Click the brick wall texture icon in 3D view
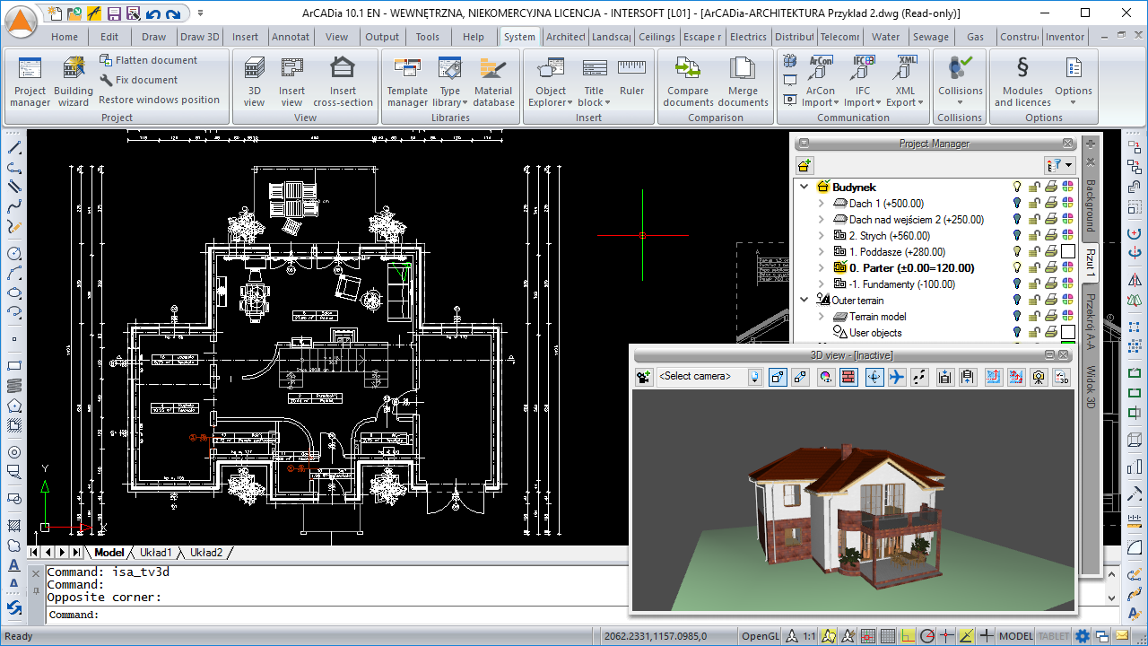Screen dimensions: 1148x646 848,378
